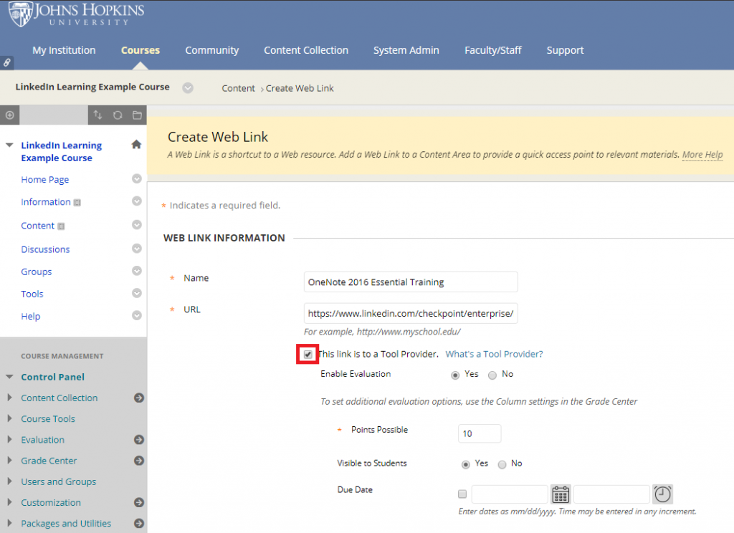Expand the Grade Center triangle

click(x=9, y=461)
